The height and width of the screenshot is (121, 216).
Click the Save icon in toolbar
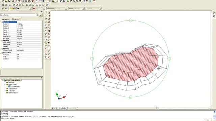click(9, 1)
